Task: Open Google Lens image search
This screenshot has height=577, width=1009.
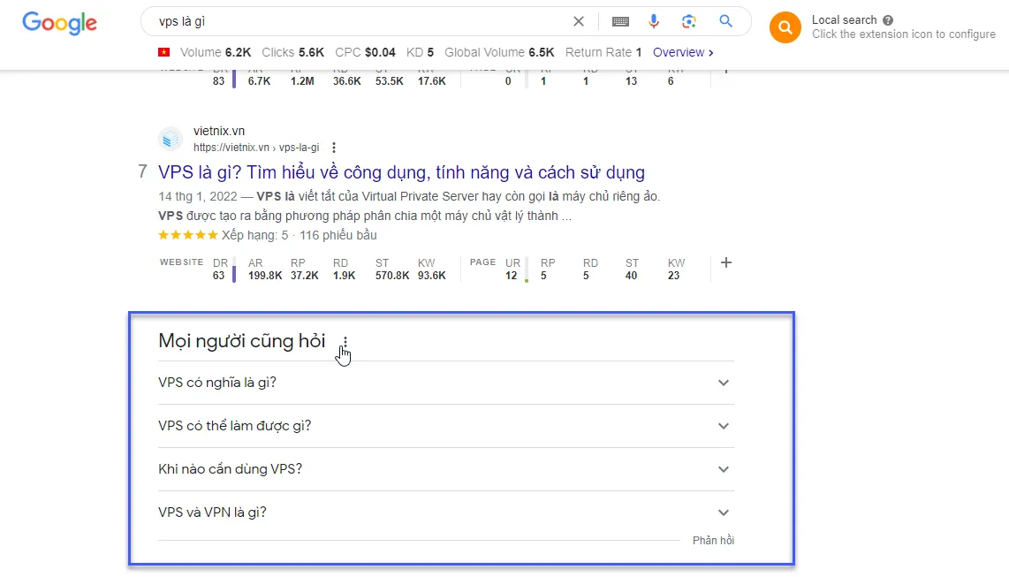Action: [x=690, y=21]
